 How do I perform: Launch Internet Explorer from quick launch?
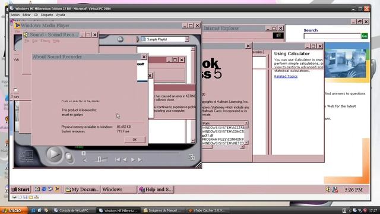tap(44, 189)
